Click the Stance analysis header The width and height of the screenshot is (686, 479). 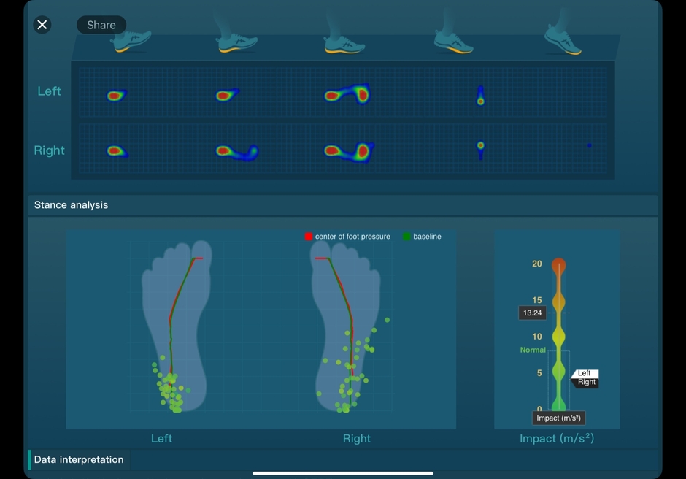pos(71,205)
